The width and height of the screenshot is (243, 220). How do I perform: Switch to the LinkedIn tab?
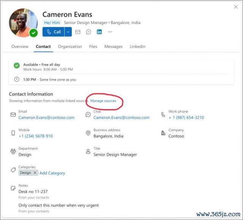point(137,47)
